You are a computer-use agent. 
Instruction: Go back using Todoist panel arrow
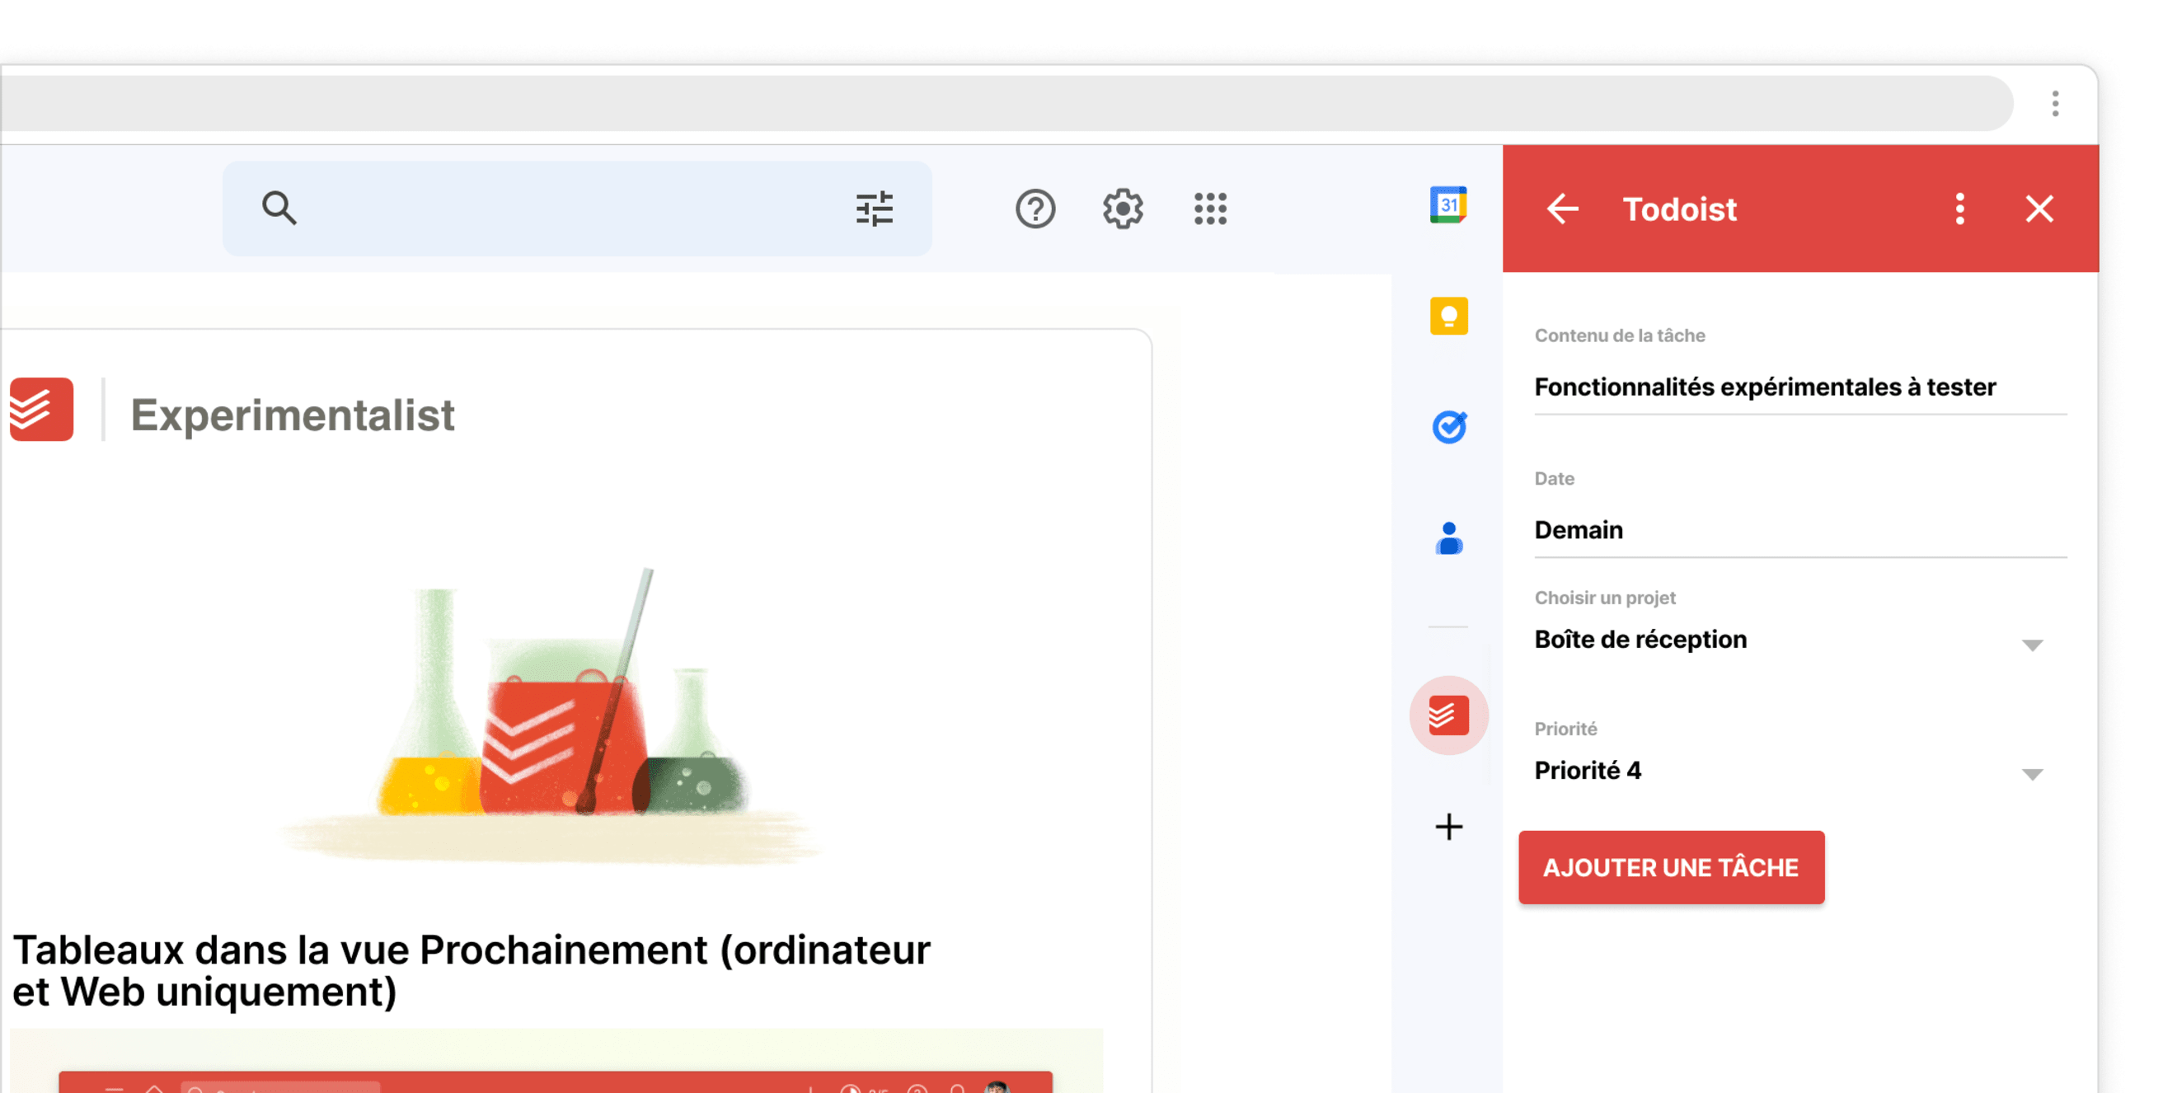(x=1563, y=209)
